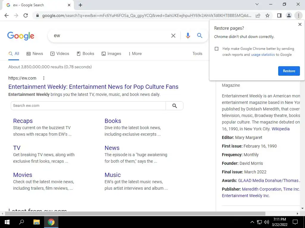Go back using the browser back arrow

tap(7, 15)
